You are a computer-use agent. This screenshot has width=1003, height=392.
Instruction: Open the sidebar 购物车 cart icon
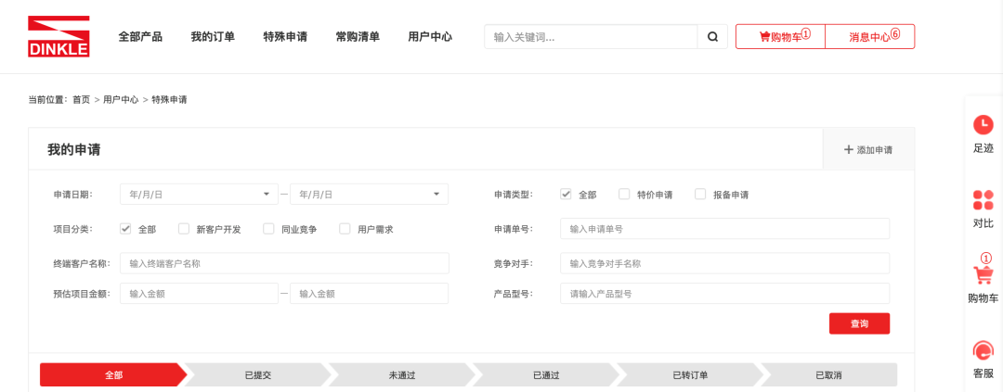pyautogui.click(x=983, y=275)
